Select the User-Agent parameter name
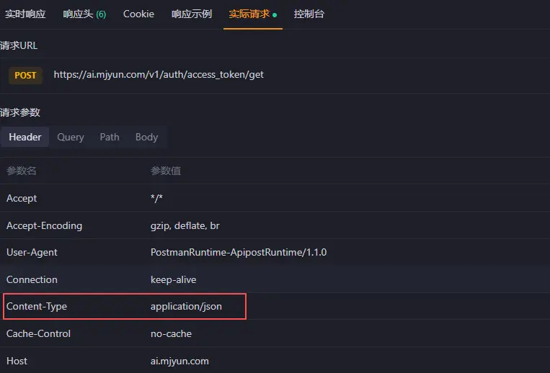550x373 pixels. (x=32, y=253)
